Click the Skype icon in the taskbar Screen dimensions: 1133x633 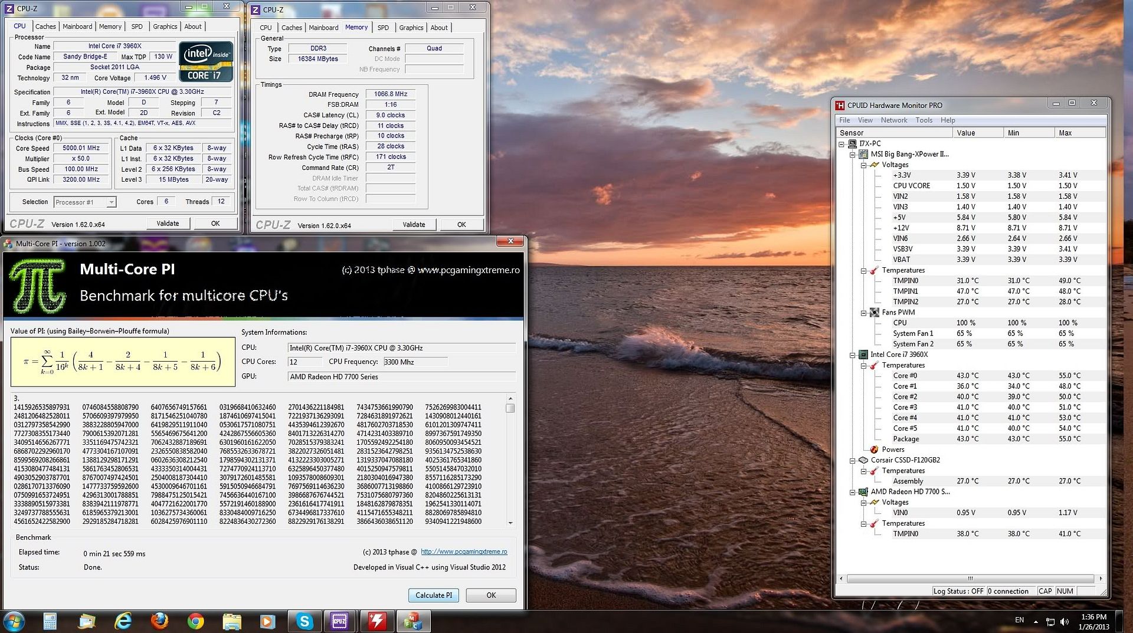pos(304,621)
